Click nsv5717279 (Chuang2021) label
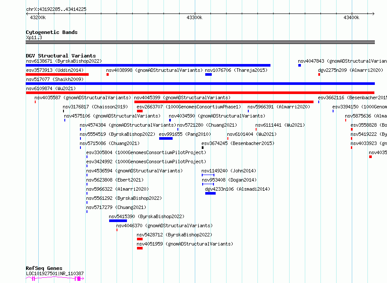The height and width of the screenshot is (283, 387). [116, 207]
